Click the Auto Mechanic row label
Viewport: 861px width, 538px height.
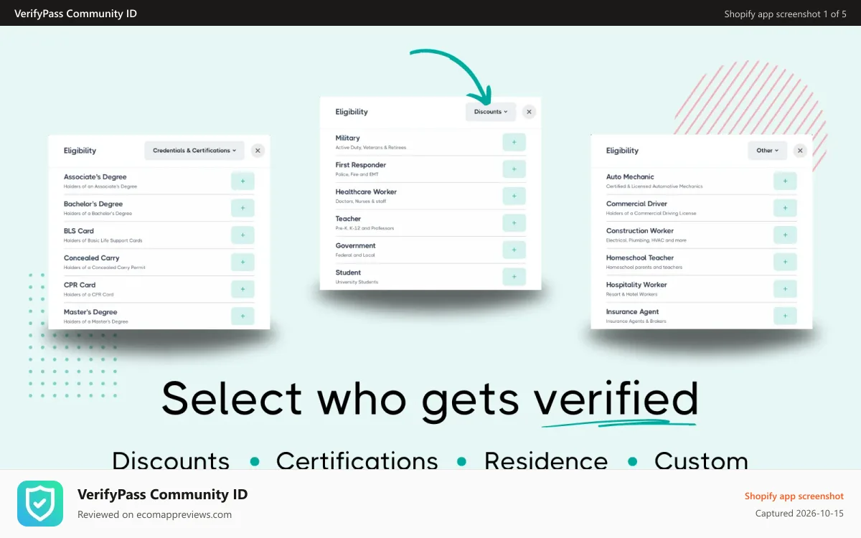[630, 176]
